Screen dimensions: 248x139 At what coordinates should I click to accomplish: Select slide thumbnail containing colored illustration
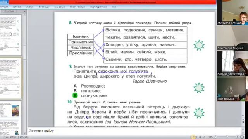[10, 118]
